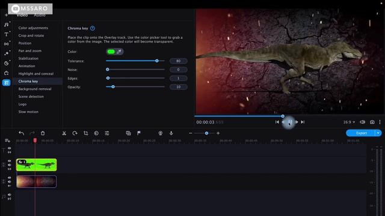Redo the last undone action

[x=32, y=133]
